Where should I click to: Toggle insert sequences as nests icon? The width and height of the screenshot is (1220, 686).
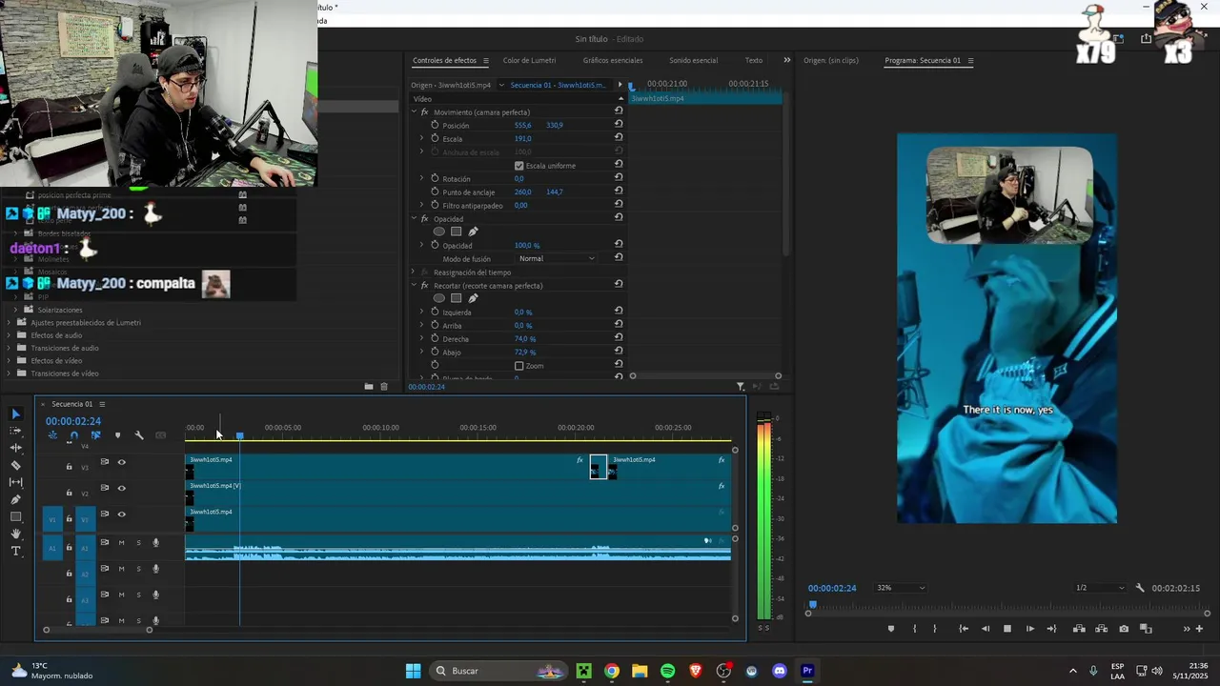[x=52, y=435]
